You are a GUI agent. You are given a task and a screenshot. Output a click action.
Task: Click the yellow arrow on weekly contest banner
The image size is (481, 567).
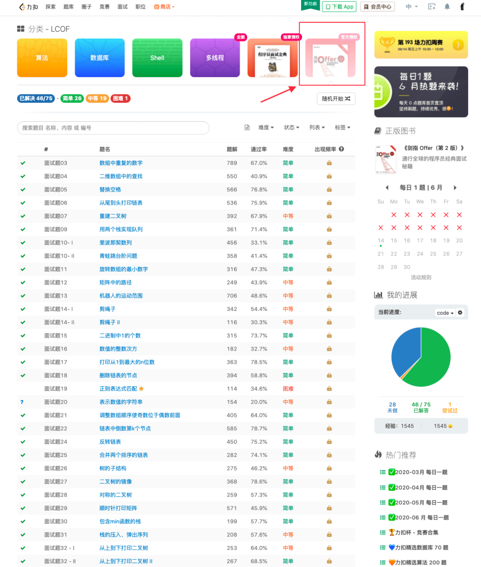tap(458, 45)
